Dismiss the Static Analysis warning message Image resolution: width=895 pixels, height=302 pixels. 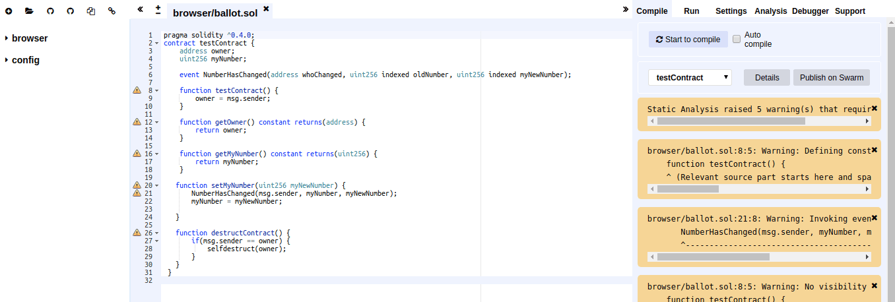(874, 108)
